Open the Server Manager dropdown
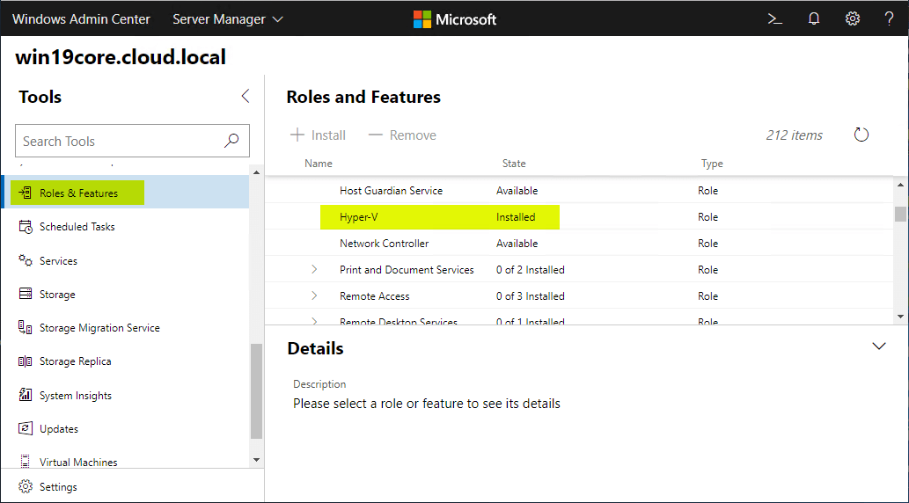 [228, 19]
